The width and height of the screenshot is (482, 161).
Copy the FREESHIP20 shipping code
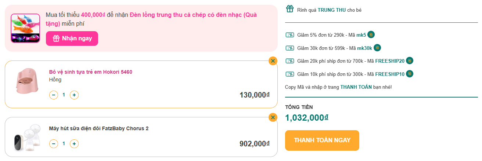tap(410, 61)
